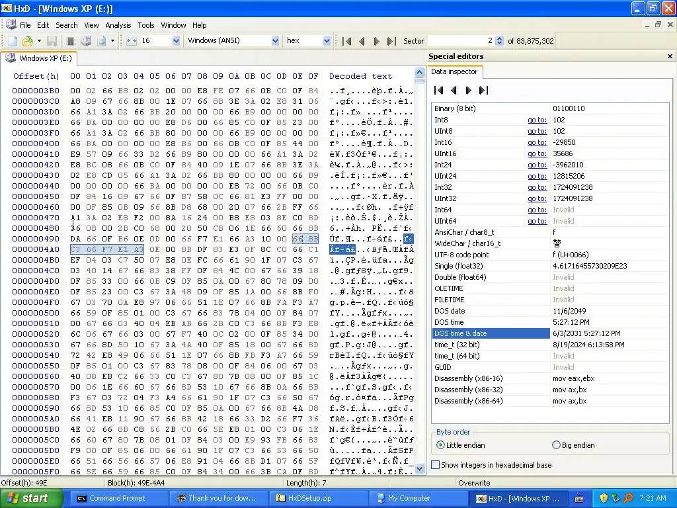Click go to link for Int8
This screenshot has height=508, width=677.
click(537, 120)
